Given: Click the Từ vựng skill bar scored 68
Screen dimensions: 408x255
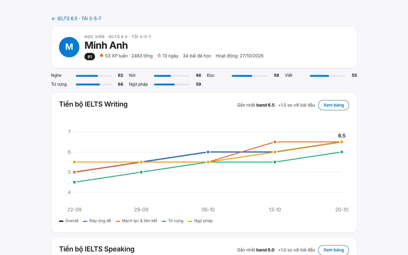Looking at the screenshot, I should coord(93,84).
